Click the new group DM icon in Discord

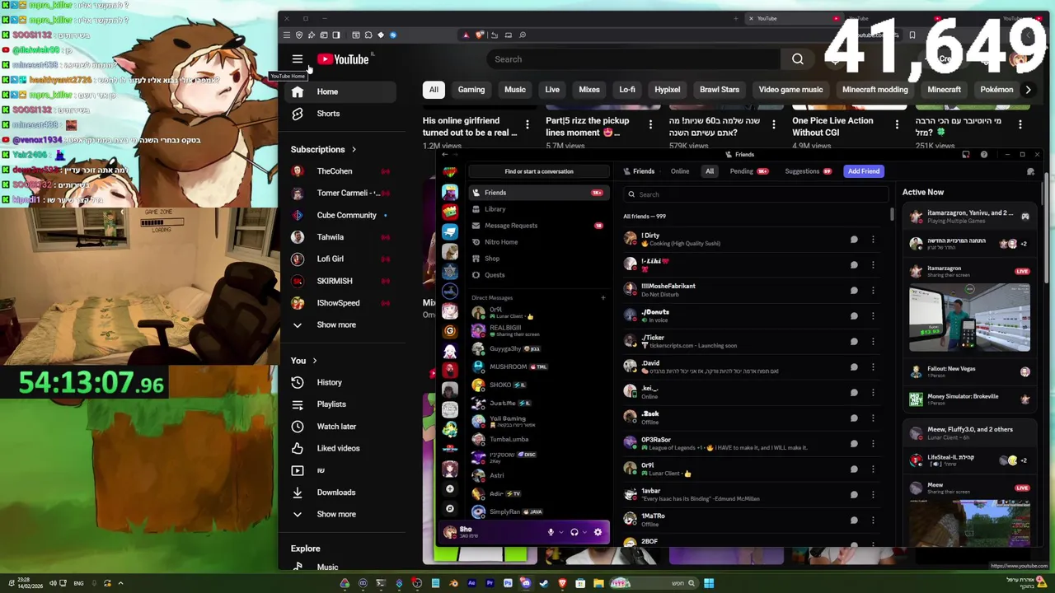pos(1030,171)
